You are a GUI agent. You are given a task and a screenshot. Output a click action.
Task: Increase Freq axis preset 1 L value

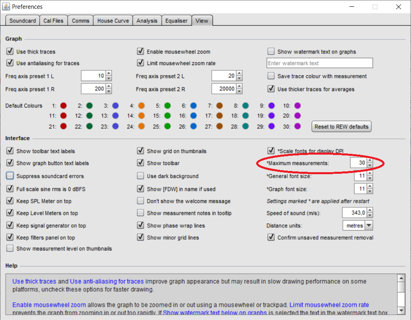coord(108,74)
